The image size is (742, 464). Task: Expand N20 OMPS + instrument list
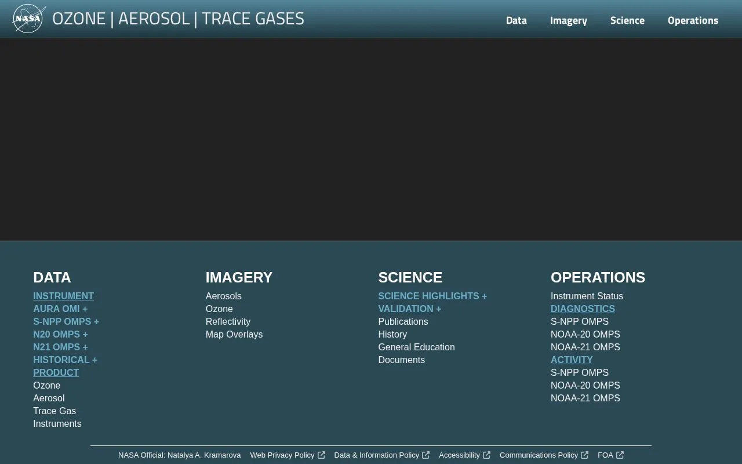[60, 335]
